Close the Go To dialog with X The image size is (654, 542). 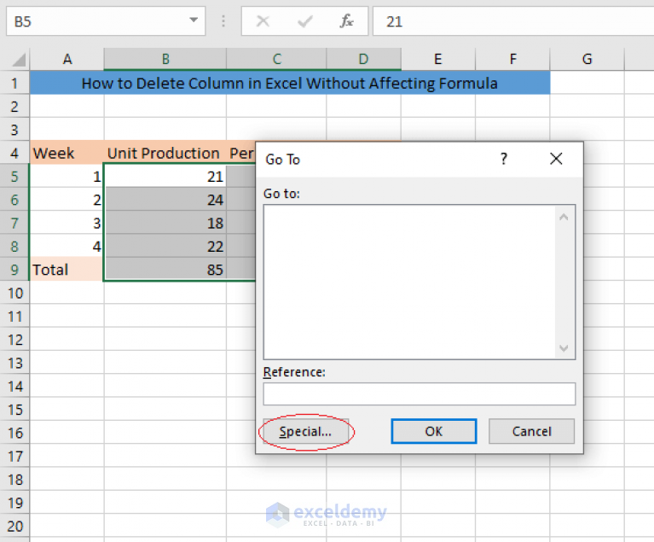(556, 159)
